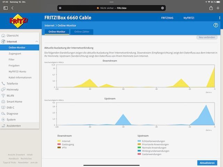The width and height of the screenshot is (223, 167).
Task: Switch to the Online-Monitor tab
Action: click(x=57, y=32)
